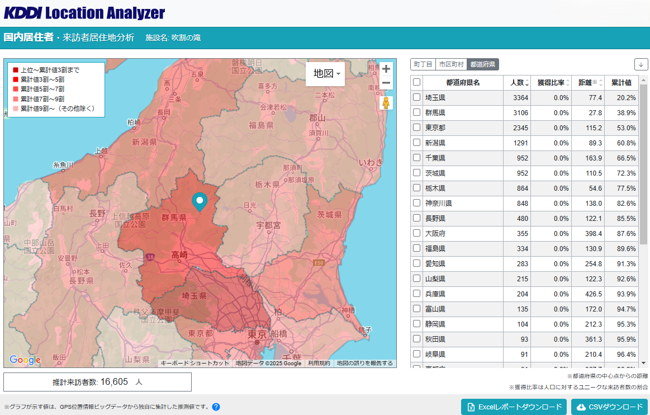
Task: Toggle the select-all checkbox in the table header
Action: pos(416,82)
